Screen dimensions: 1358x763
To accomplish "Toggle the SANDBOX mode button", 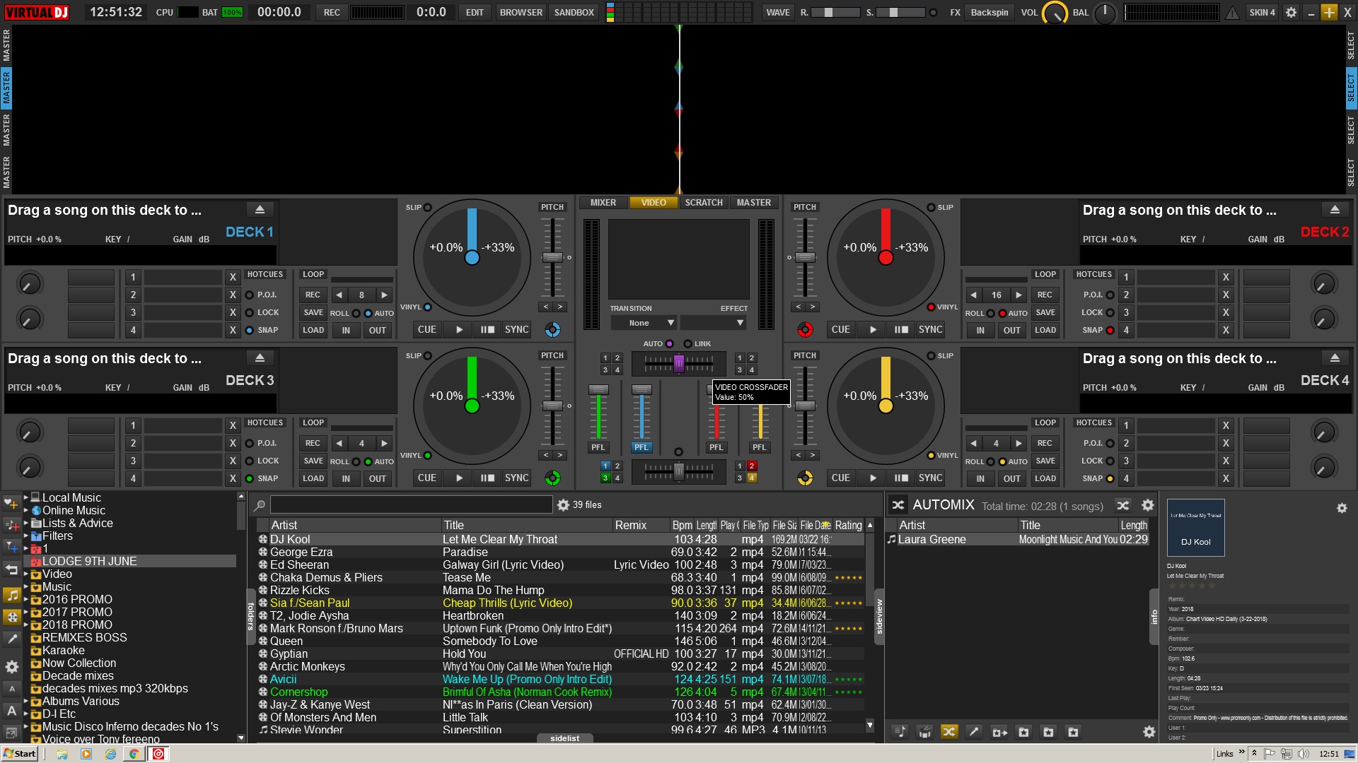I will coord(574,13).
